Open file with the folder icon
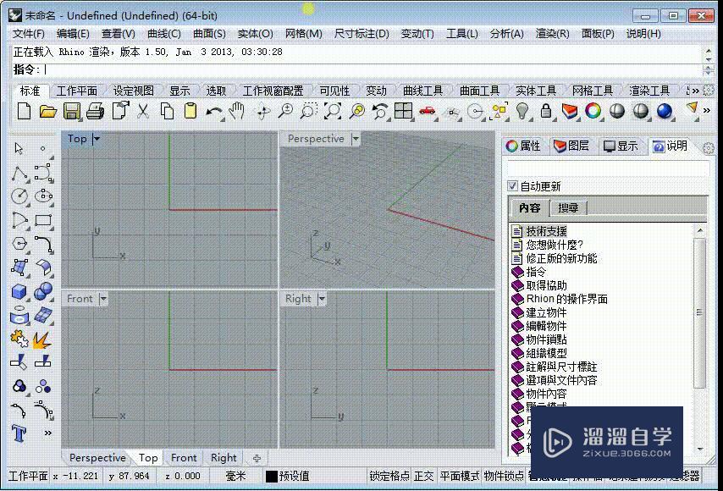Viewport: 723px width, 491px height. pos(48,112)
